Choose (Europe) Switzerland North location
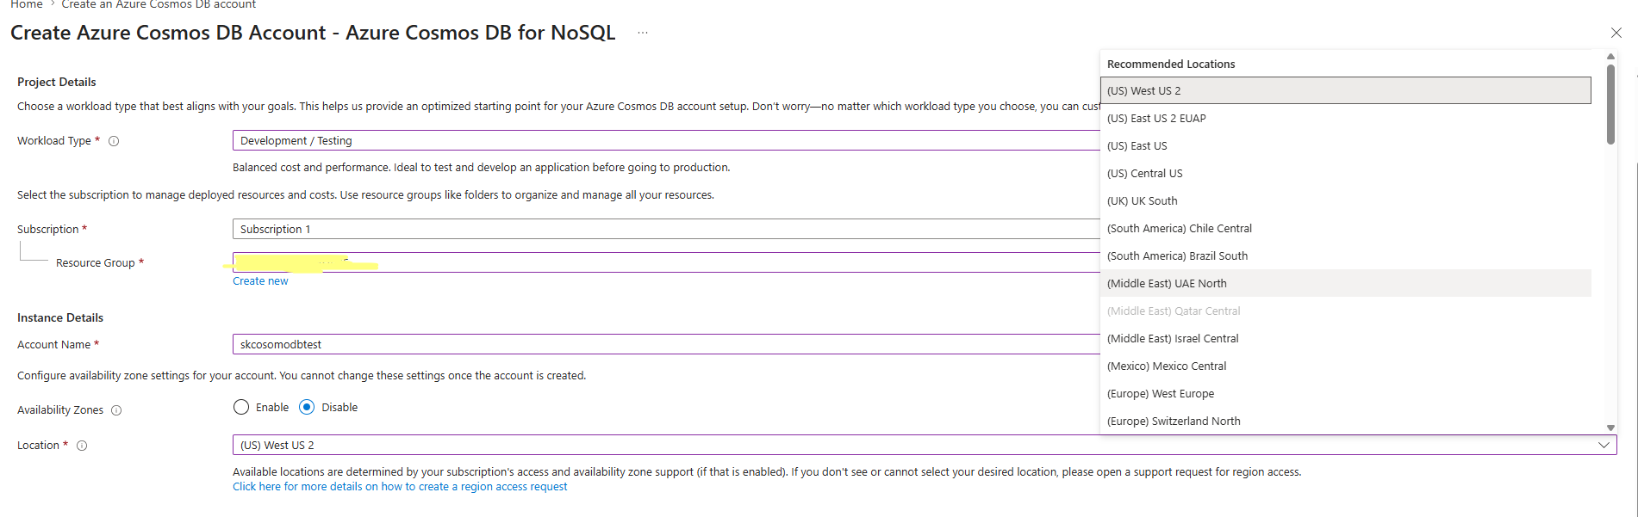Image resolution: width=1638 pixels, height=517 pixels. [x=1345, y=421]
